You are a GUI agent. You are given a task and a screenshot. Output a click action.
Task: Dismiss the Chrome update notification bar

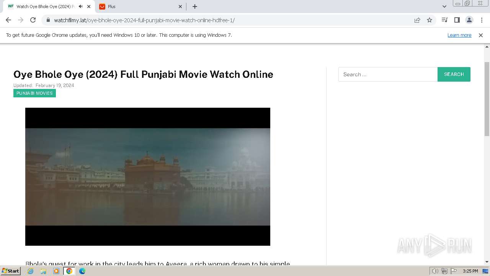coord(481,35)
